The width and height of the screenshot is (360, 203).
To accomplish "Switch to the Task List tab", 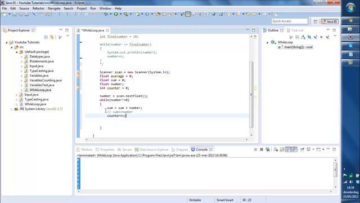I will pos(295,30).
